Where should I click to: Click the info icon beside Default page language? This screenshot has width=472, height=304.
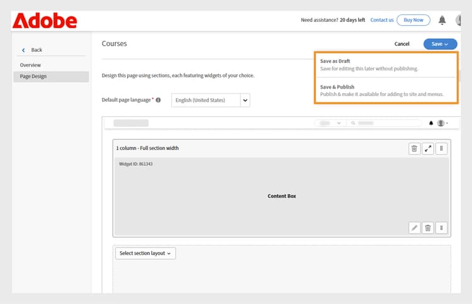[158, 100]
